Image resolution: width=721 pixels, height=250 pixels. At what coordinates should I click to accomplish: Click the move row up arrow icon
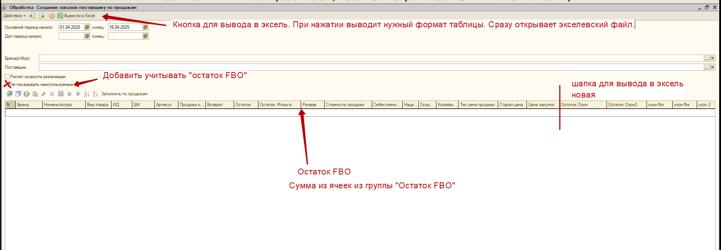(69, 94)
